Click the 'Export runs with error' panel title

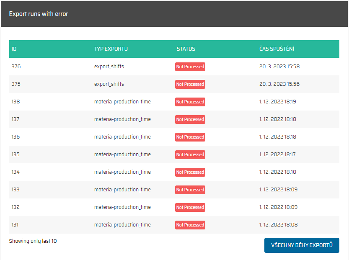coord(39,14)
